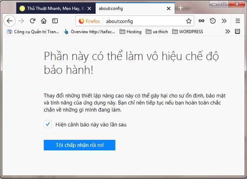The image size is (247, 179).
Task: Bookmark this page with the star icon
Action: [x=188, y=21]
